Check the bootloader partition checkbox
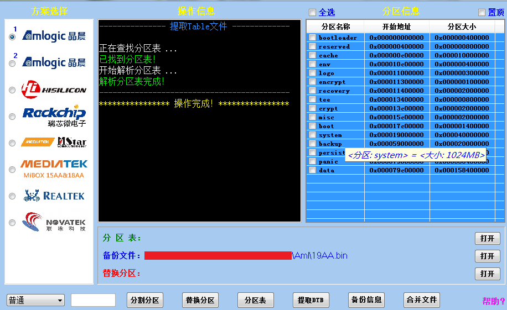 point(312,38)
